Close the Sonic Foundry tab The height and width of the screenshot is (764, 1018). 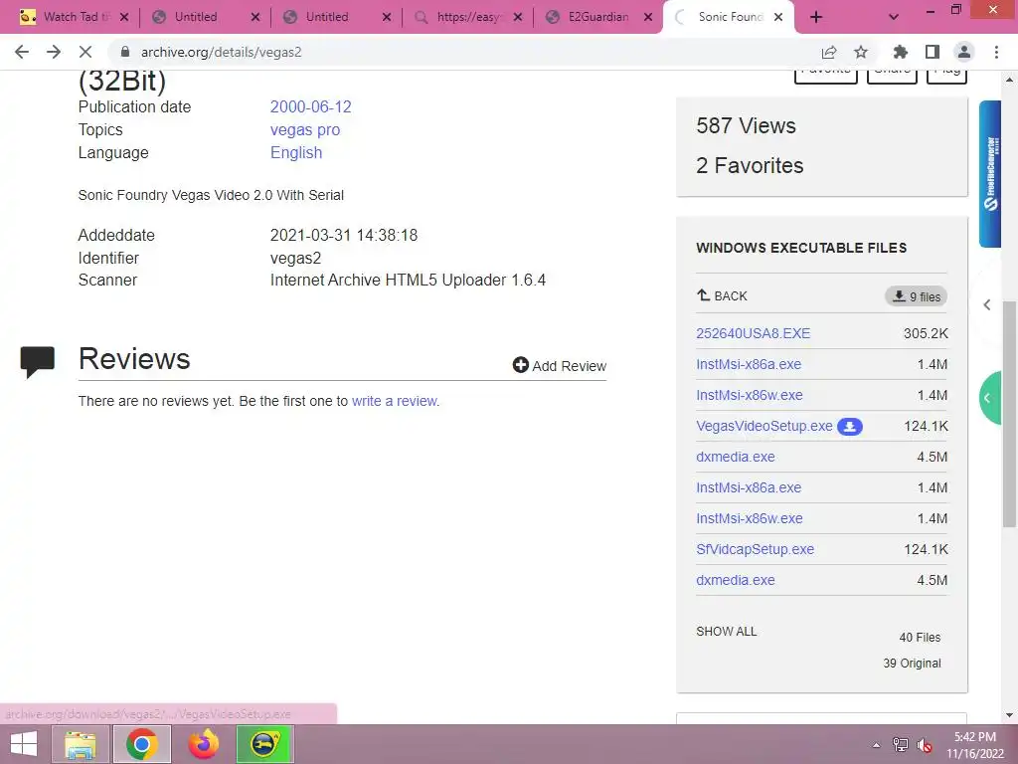point(779,18)
